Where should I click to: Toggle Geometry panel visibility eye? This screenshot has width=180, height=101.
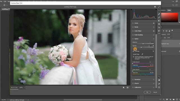[x=154, y=80]
